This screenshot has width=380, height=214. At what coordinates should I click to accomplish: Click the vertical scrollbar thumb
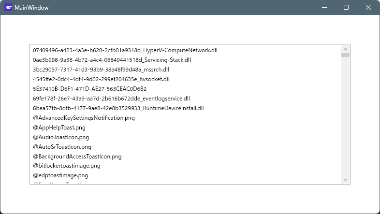click(345, 55)
